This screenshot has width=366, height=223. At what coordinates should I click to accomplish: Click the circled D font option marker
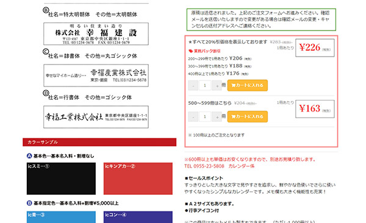click(46, 93)
